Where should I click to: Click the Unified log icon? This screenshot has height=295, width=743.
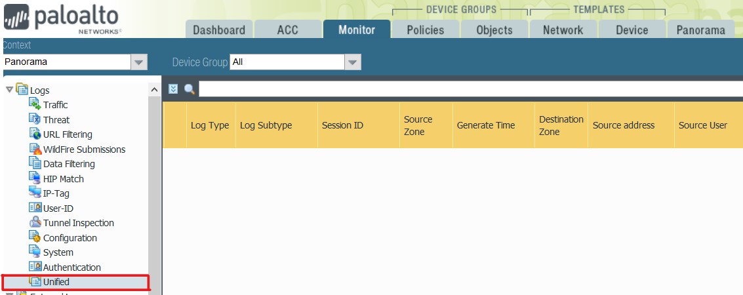point(35,282)
